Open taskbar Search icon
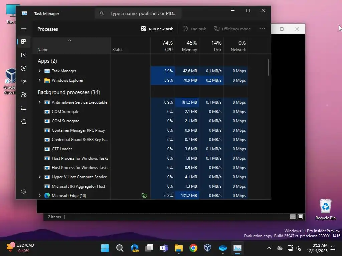The image size is (342, 256). click(120, 248)
